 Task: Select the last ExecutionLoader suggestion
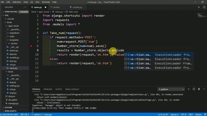tap(159, 68)
